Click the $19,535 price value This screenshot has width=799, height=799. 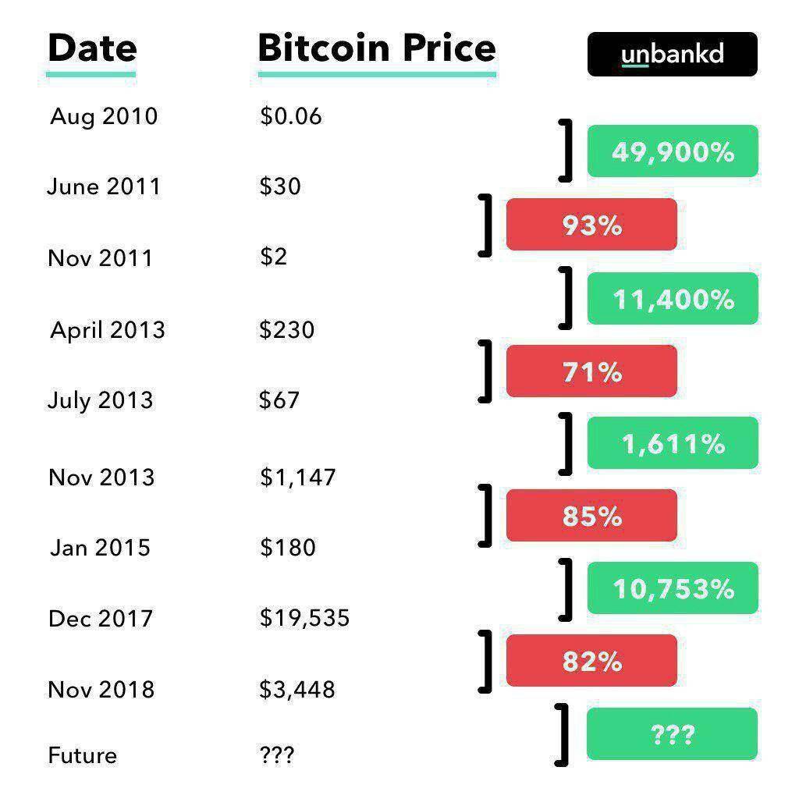click(x=304, y=619)
